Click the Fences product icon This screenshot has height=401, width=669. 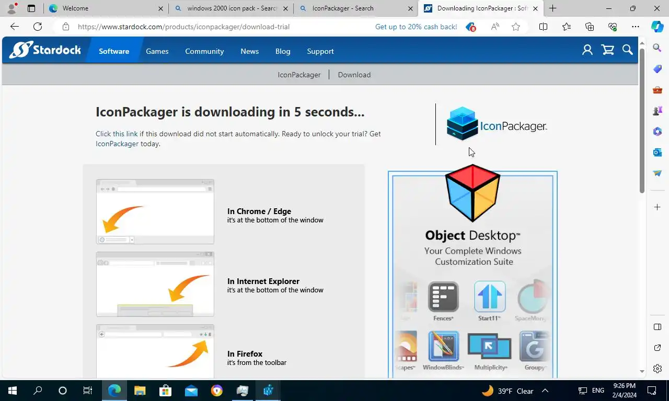(443, 298)
